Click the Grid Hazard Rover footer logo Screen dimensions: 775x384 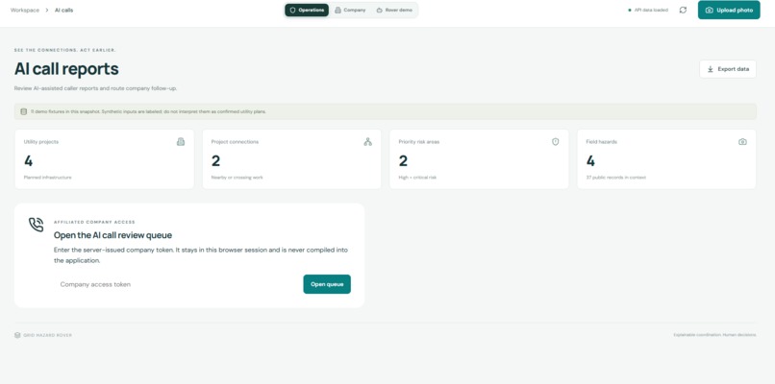(x=43, y=335)
